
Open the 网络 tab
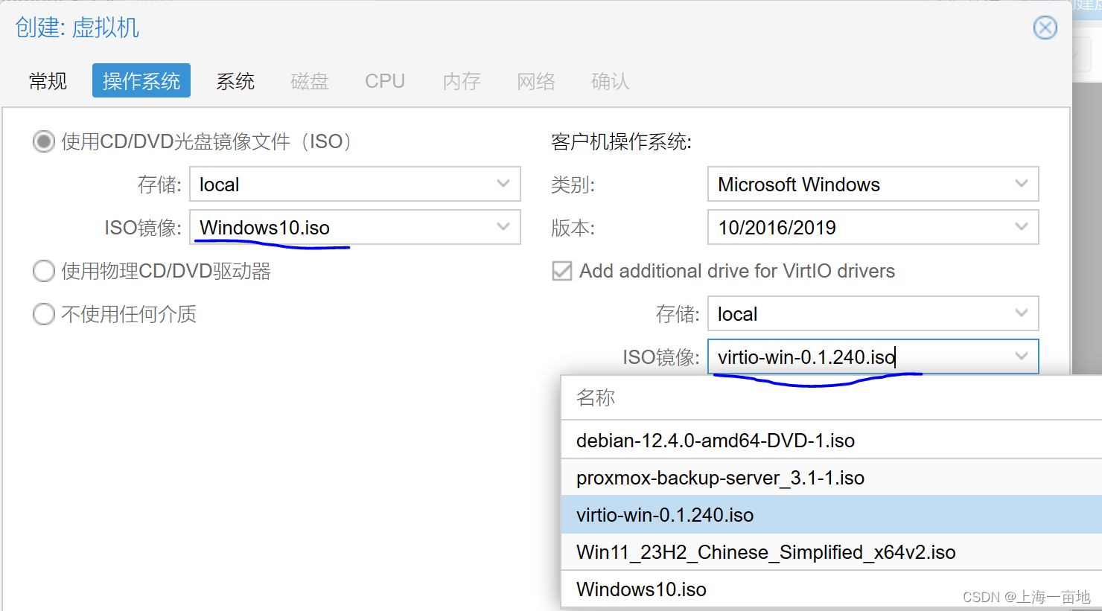point(536,81)
